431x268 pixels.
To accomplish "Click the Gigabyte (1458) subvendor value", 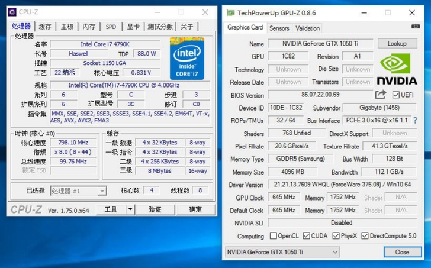I will [x=379, y=108].
